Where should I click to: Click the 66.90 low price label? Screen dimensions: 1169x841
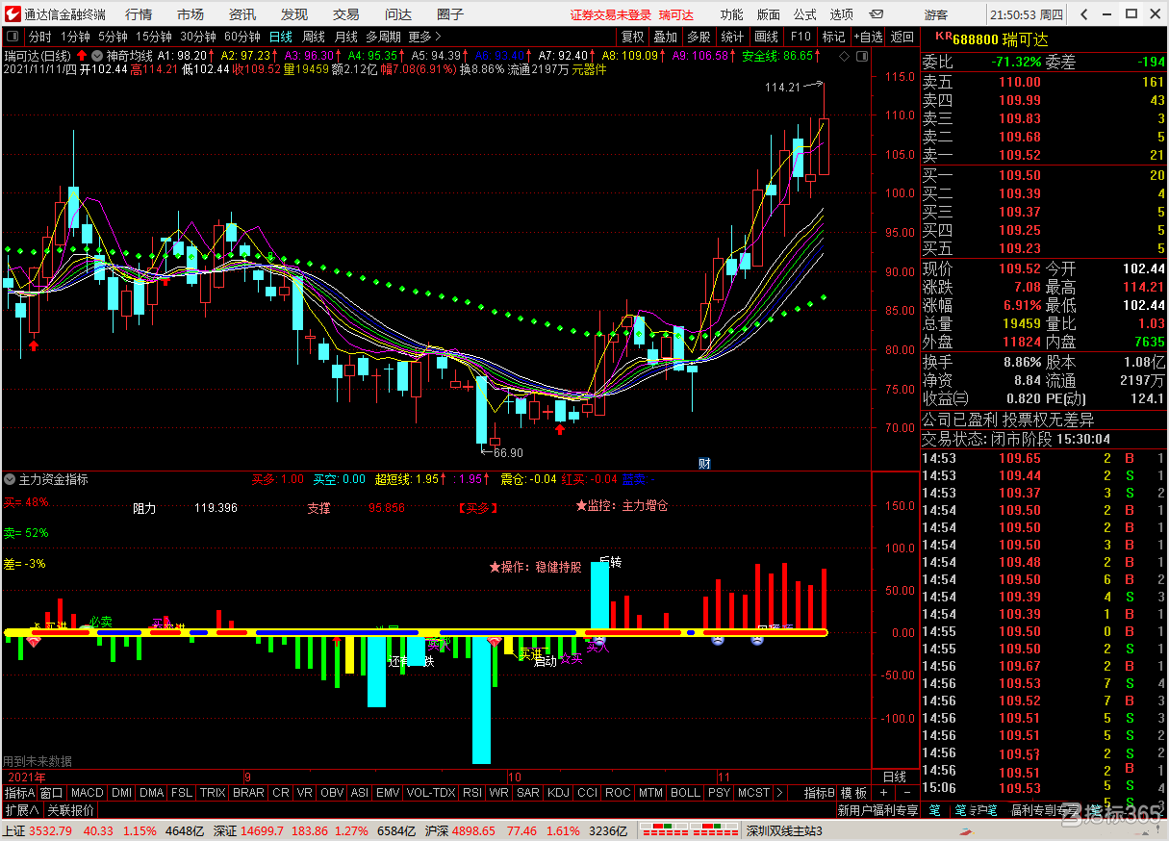tap(508, 452)
